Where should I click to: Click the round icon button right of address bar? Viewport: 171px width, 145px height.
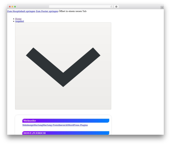click(116, 7)
